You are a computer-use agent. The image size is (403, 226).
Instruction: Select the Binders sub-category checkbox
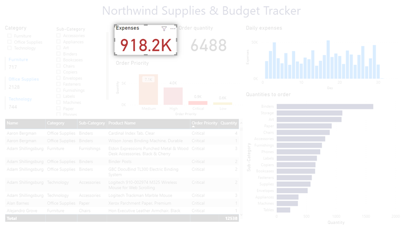pos(58,54)
